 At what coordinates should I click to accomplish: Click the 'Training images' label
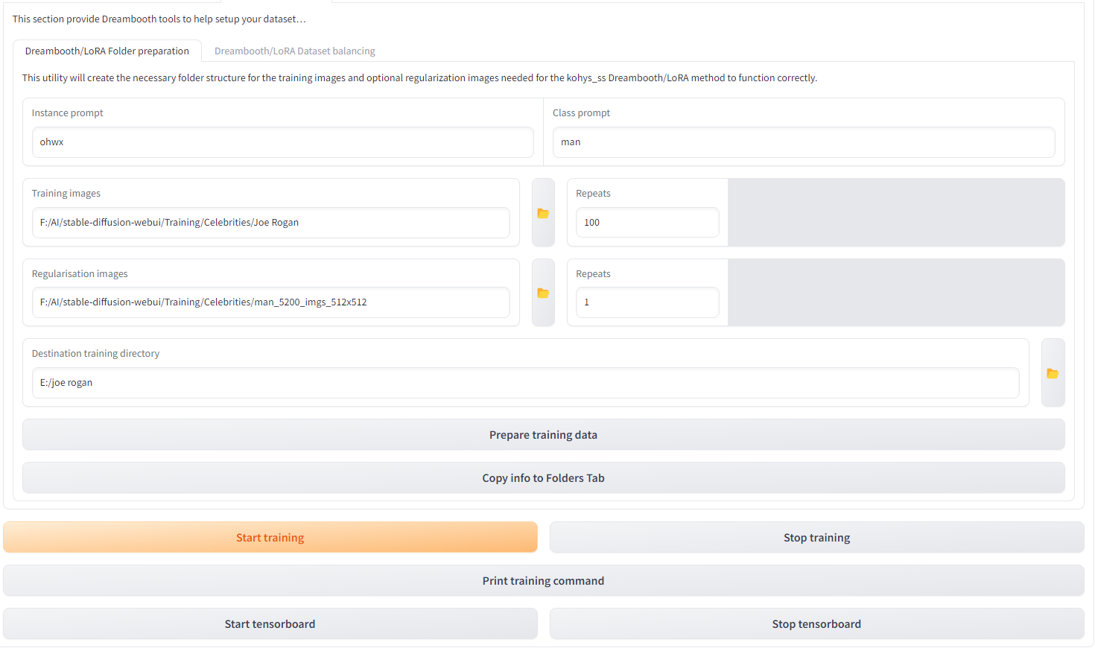click(x=66, y=194)
